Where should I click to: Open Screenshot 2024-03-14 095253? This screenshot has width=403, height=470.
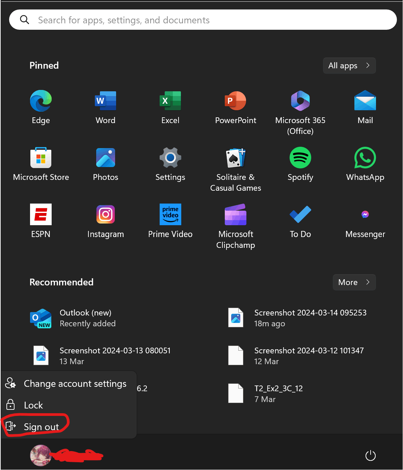pos(310,318)
